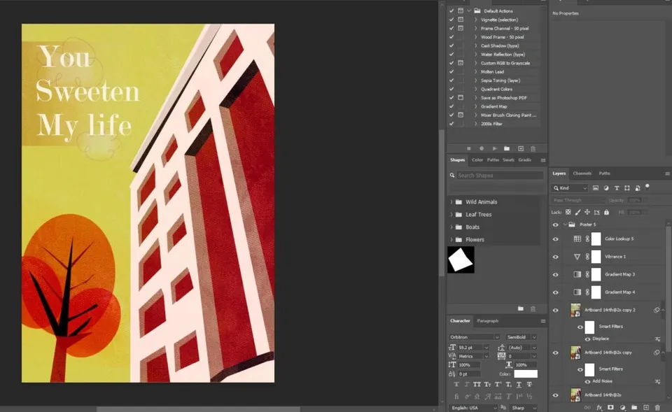Filter layers by type layer icon
The height and width of the screenshot is (412, 672).
[x=617, y=188]
